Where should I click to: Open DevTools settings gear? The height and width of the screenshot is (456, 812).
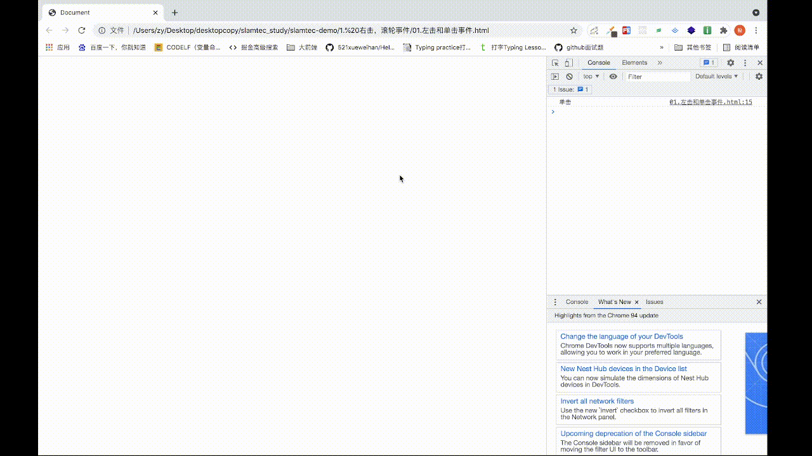[730, 63]
